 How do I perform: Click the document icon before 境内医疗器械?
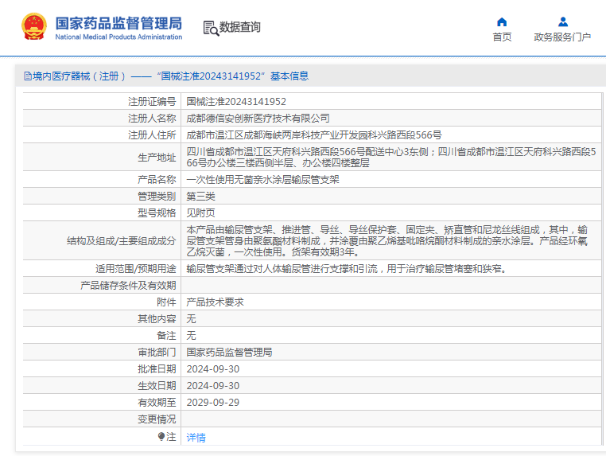click(28, 76)
